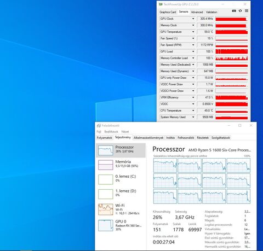The height and width of the screenshot is (251, 263).
Task: Open the CPU Temperature sensor dropdown
Action: (193, 110)
